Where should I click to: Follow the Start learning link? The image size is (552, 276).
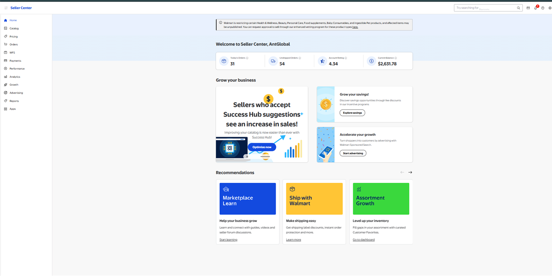228,239
